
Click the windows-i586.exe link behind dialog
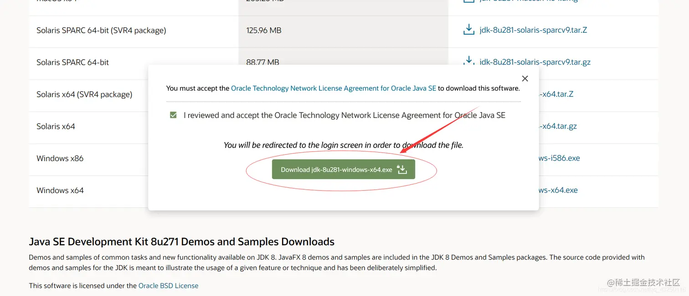(560, 158)
